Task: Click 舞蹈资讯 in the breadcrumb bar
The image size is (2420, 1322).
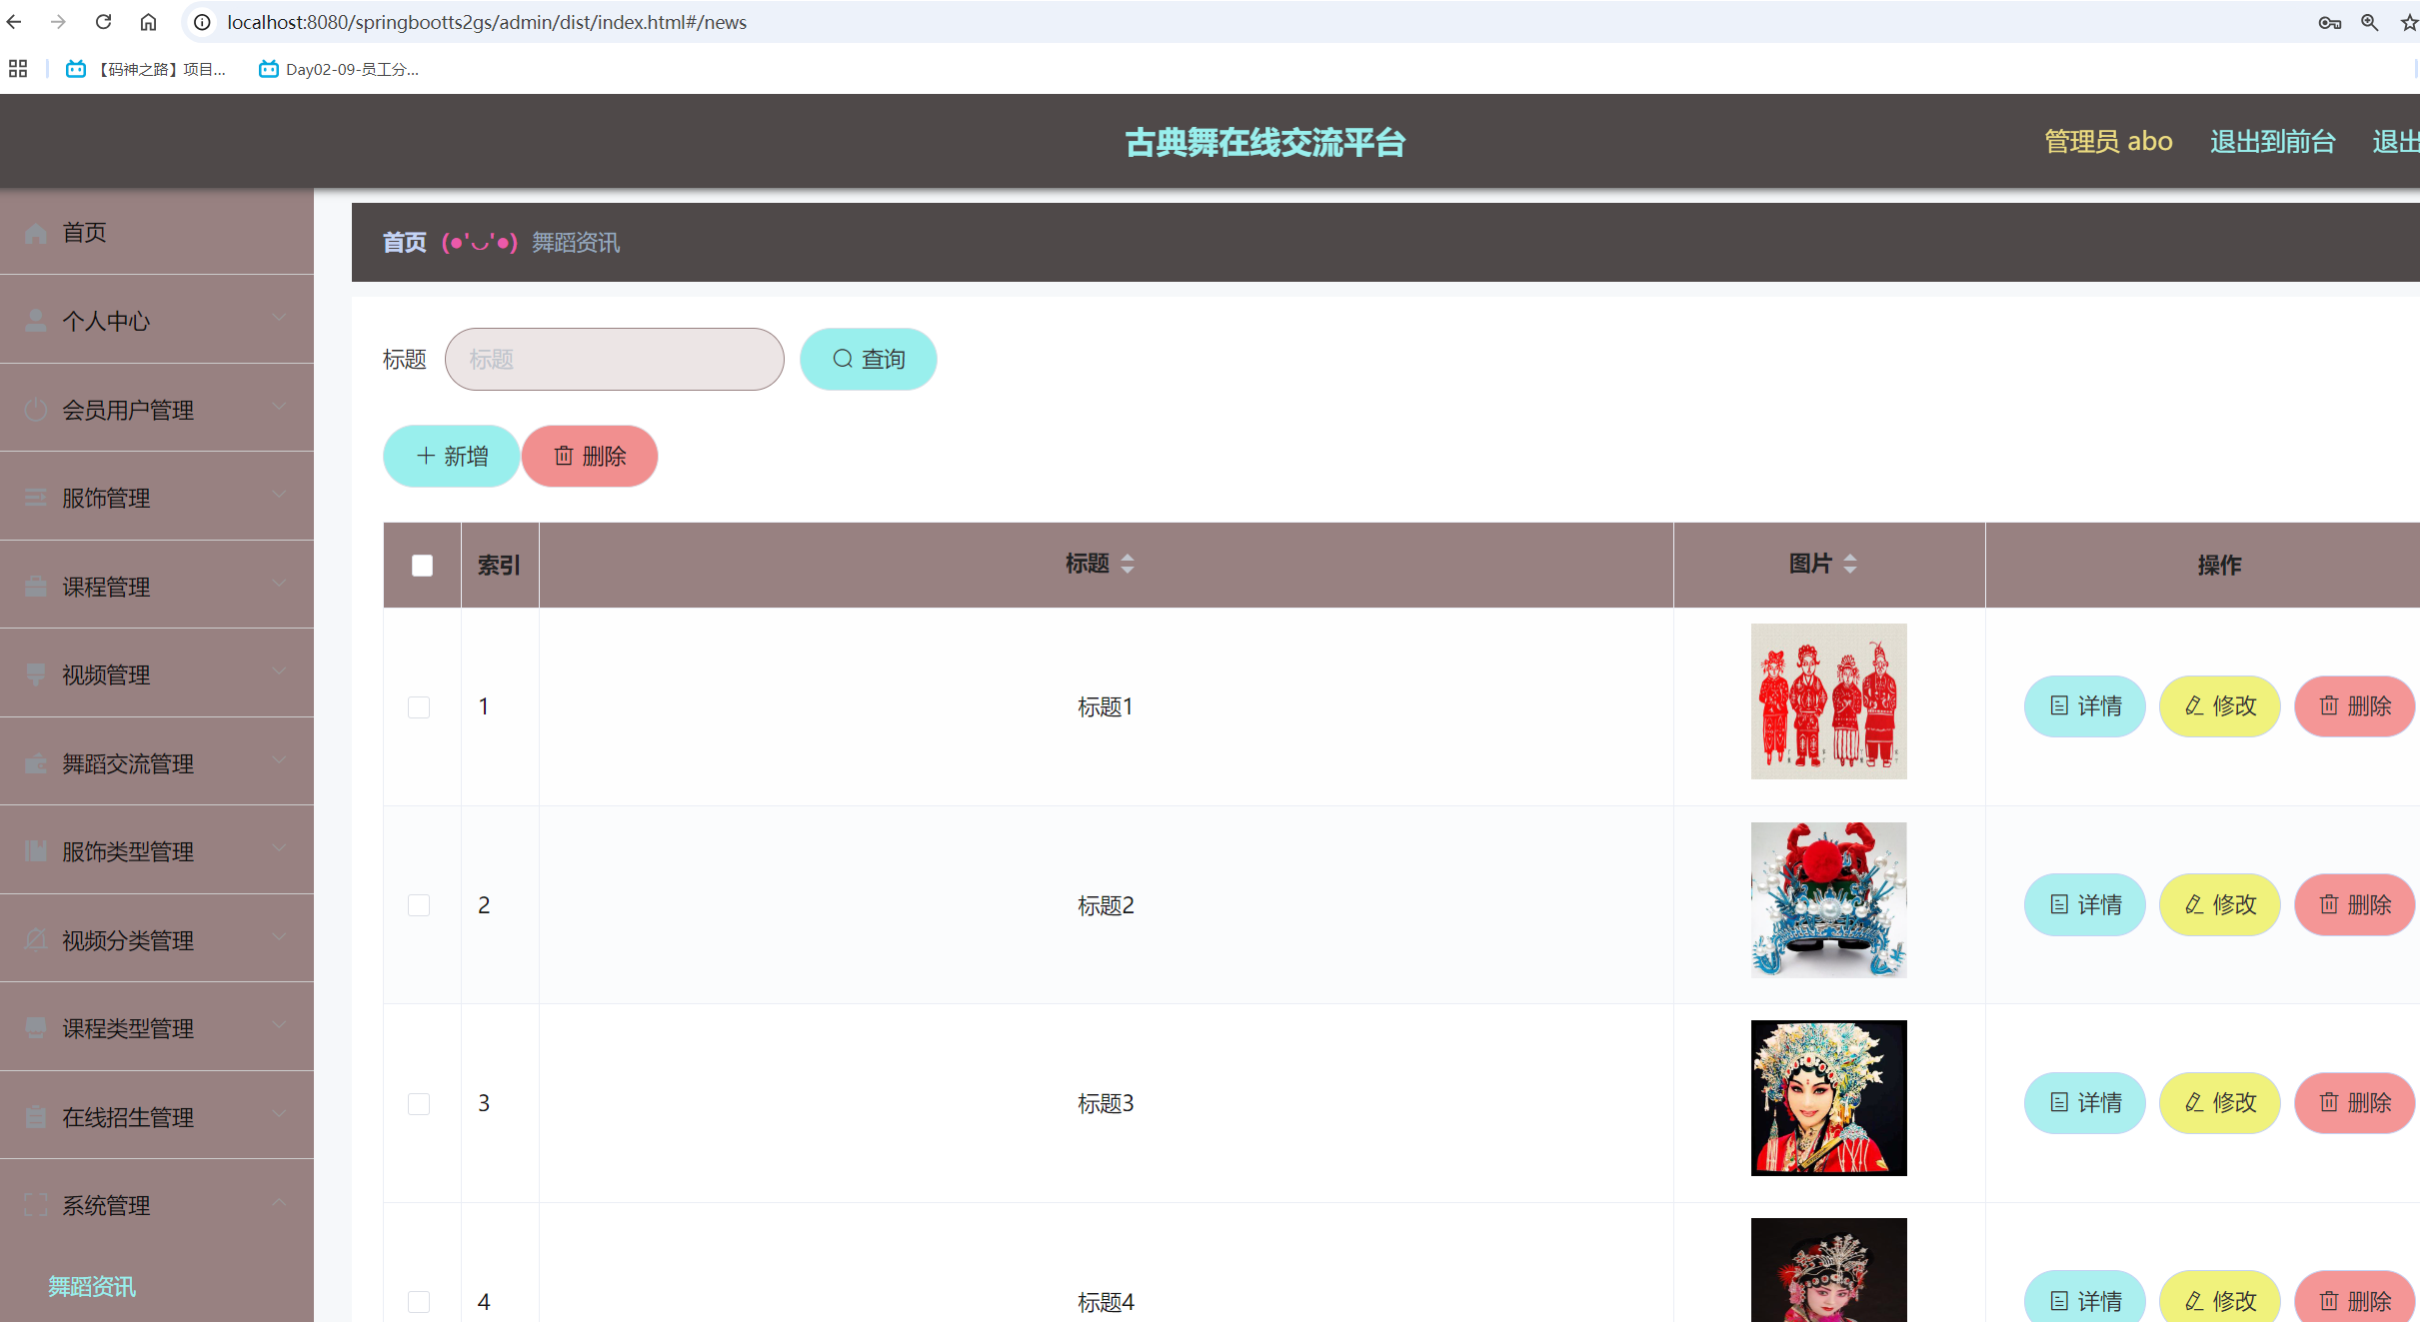Action: (x=576, y=243)
